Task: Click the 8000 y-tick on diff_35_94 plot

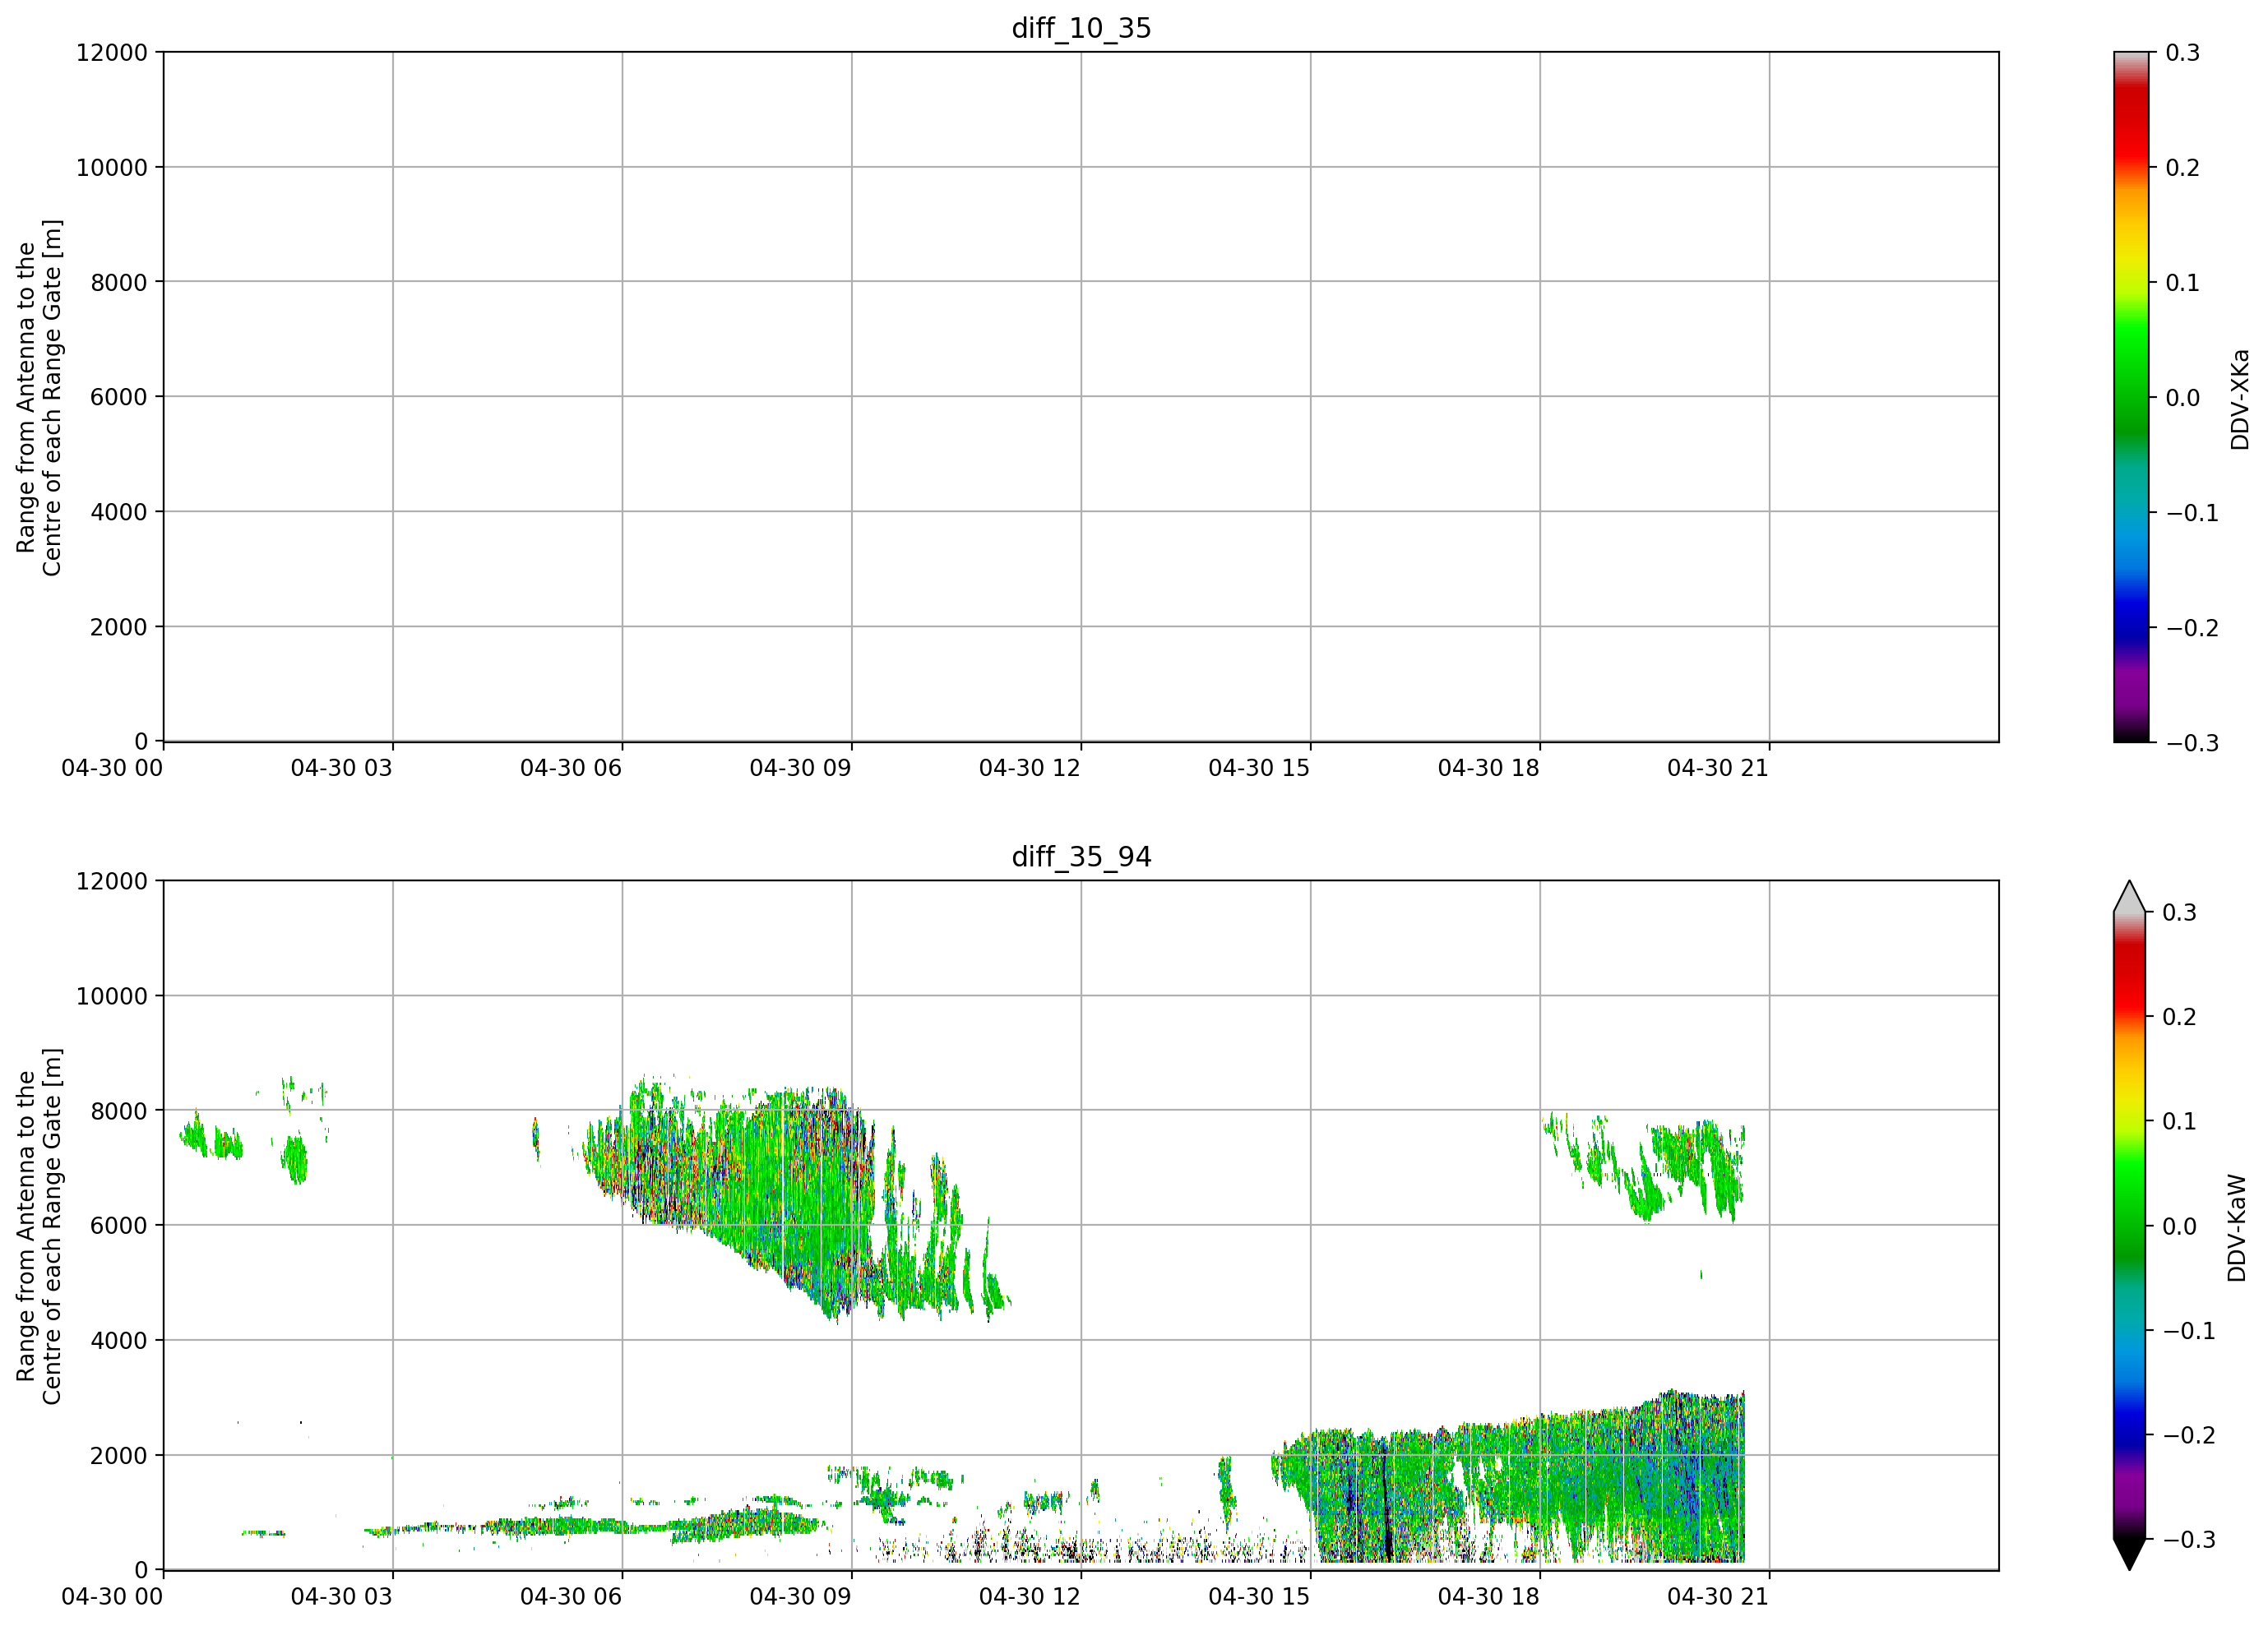Action: pos(119,1111)
